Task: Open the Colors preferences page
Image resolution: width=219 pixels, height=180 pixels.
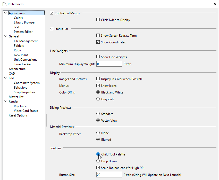Action: [x=18, y=18]
